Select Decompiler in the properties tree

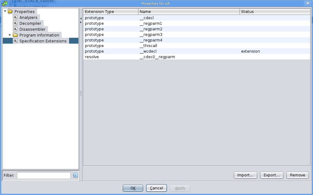tap(30, 23)
